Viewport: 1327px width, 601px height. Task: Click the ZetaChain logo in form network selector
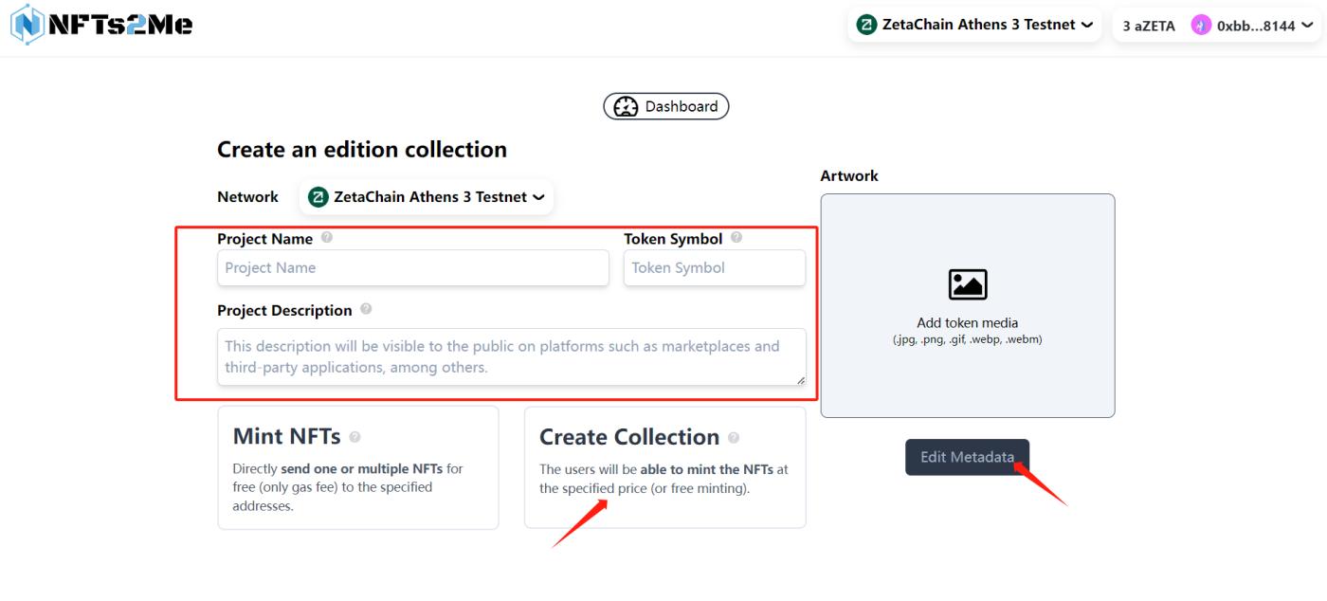click(318, 197)
